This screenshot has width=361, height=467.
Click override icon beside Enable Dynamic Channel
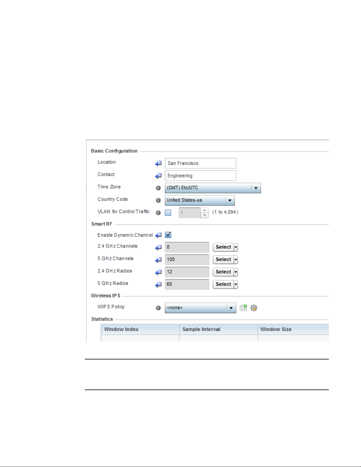point(159,235)
